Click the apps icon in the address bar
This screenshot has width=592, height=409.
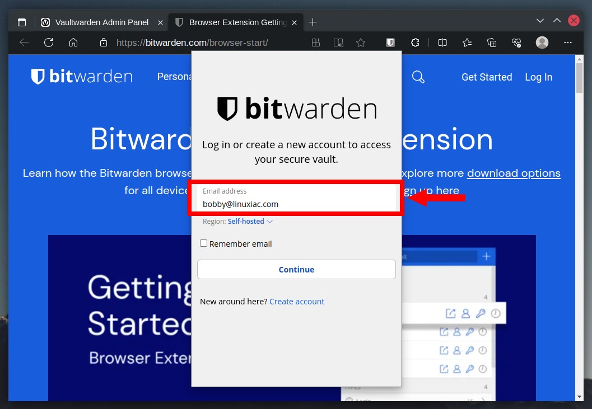pos(316,43)
